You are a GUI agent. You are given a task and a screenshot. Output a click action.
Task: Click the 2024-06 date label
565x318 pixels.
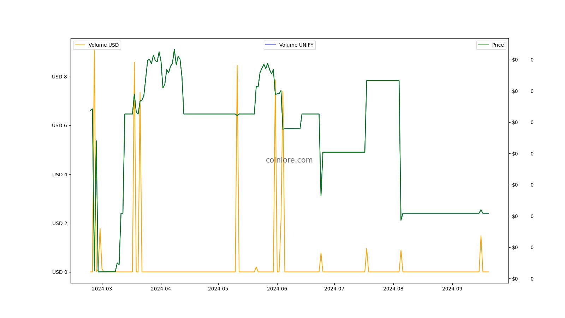tap(277, 289)
